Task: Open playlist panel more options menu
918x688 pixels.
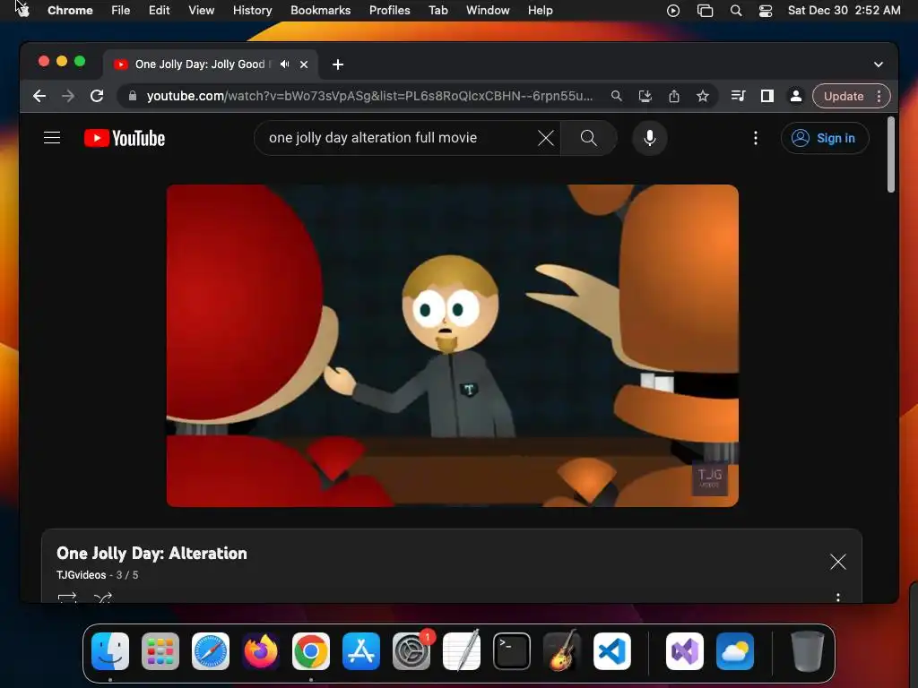Action: [838, 598]
